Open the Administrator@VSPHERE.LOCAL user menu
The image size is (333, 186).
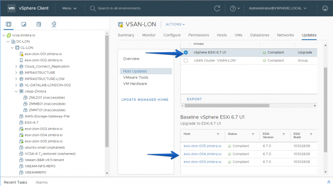click(277, 8)
